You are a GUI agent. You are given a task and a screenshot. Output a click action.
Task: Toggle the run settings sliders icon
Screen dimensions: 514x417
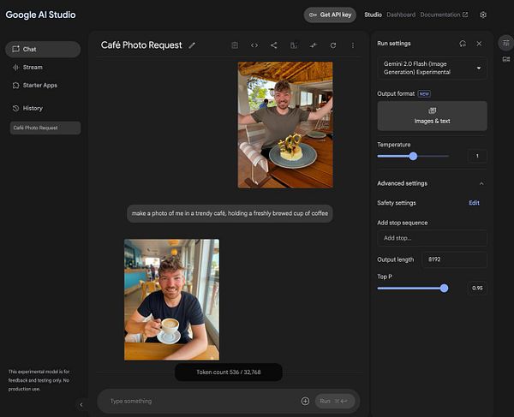[x=506, y=43]
